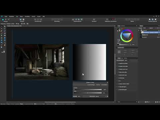Click the group layers icon in Ebenen panel
Viewport: 160px width, 120px height.
[x=156, y=102]
